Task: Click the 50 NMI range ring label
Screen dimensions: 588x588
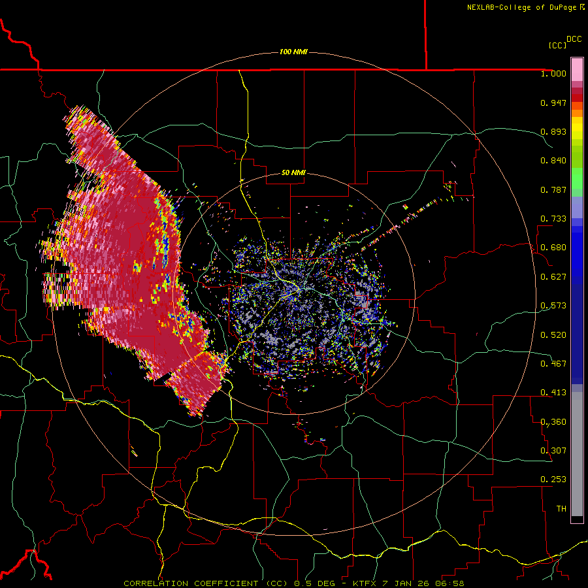Action: (293, 172)
